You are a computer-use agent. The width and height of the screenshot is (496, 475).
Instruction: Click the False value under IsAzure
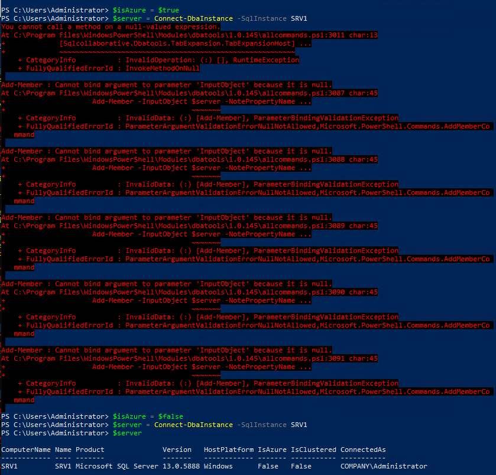(x=268, y=466)
